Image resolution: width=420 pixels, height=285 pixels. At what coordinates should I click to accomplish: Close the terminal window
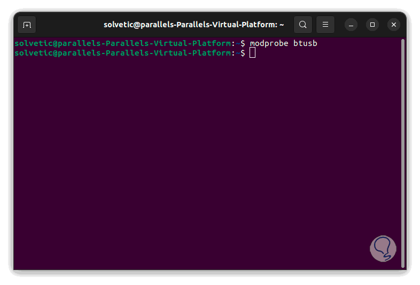coord(394,25)
